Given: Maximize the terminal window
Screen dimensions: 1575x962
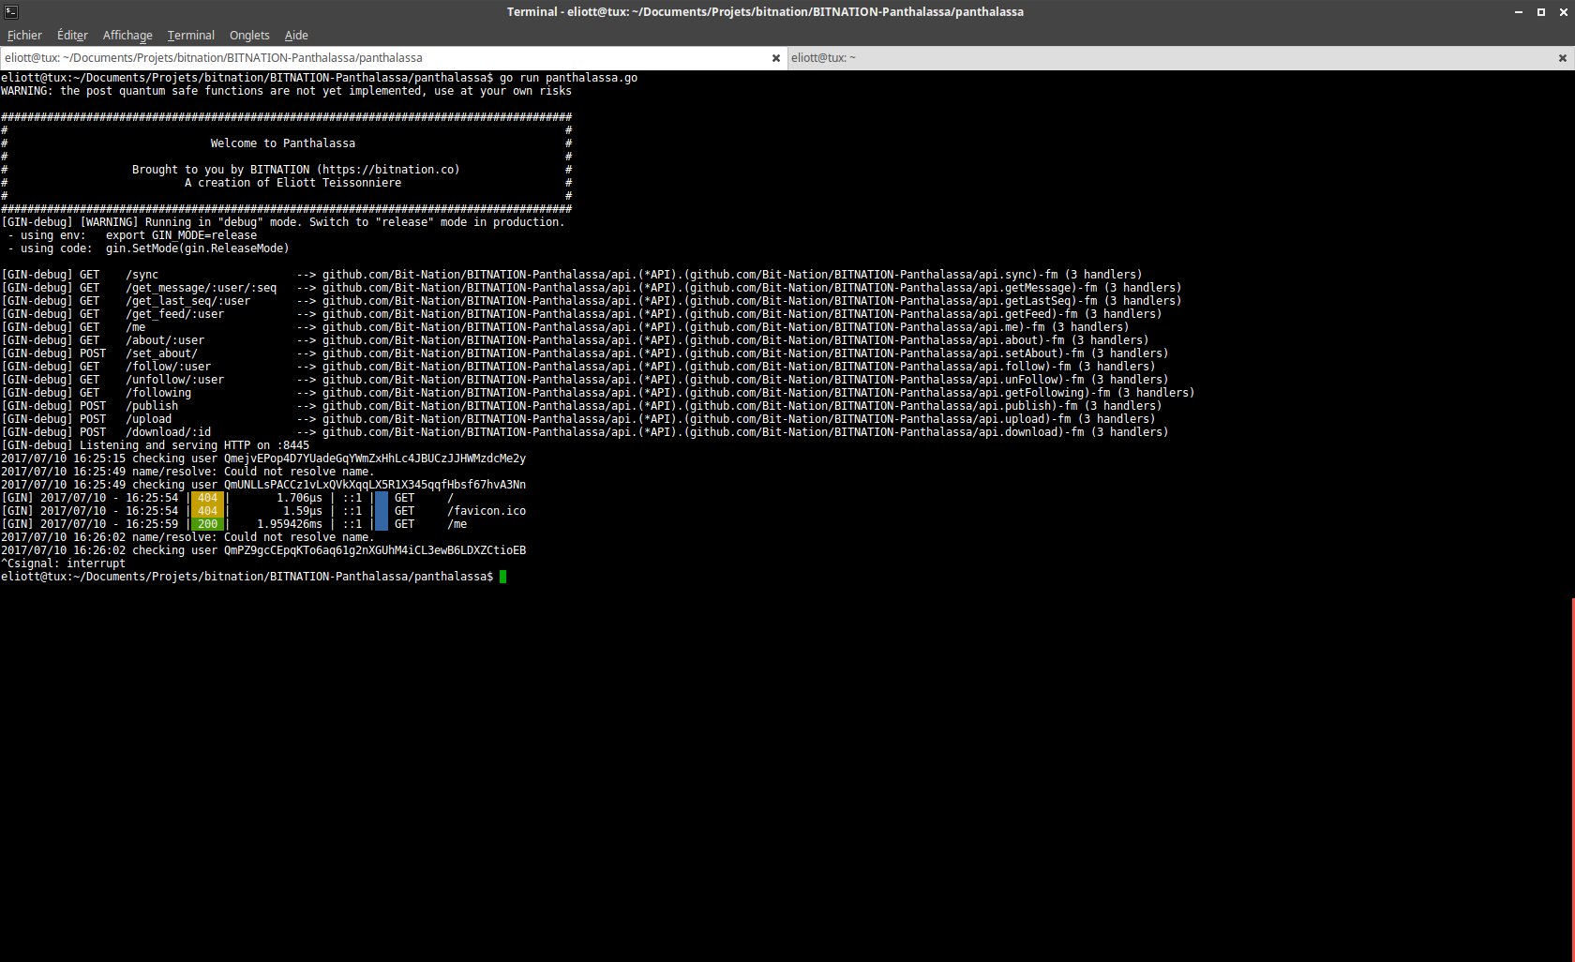Looking at the screenshot, I should click(x=1541, y=12).
